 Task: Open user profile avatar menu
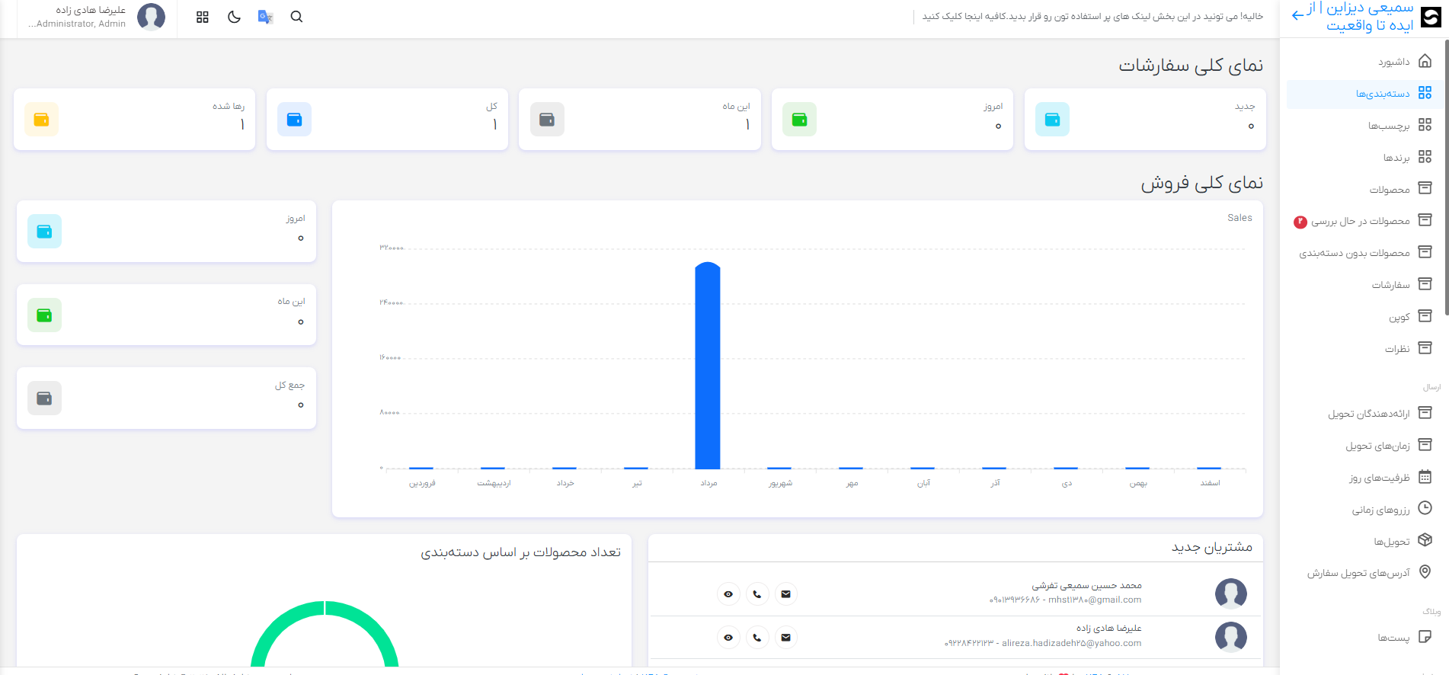pos(151,17)
